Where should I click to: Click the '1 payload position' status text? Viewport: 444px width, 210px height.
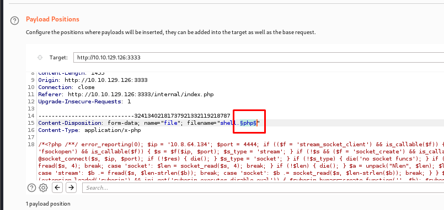coord(48,204)
